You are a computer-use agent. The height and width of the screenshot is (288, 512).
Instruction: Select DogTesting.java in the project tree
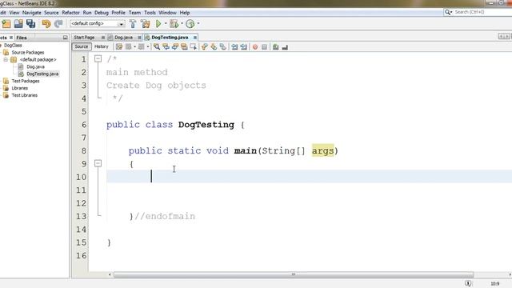(42, 74)
